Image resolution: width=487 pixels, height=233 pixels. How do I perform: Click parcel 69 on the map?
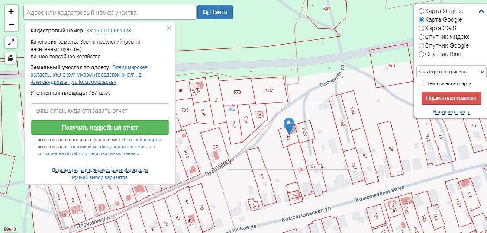click(391, 149)
